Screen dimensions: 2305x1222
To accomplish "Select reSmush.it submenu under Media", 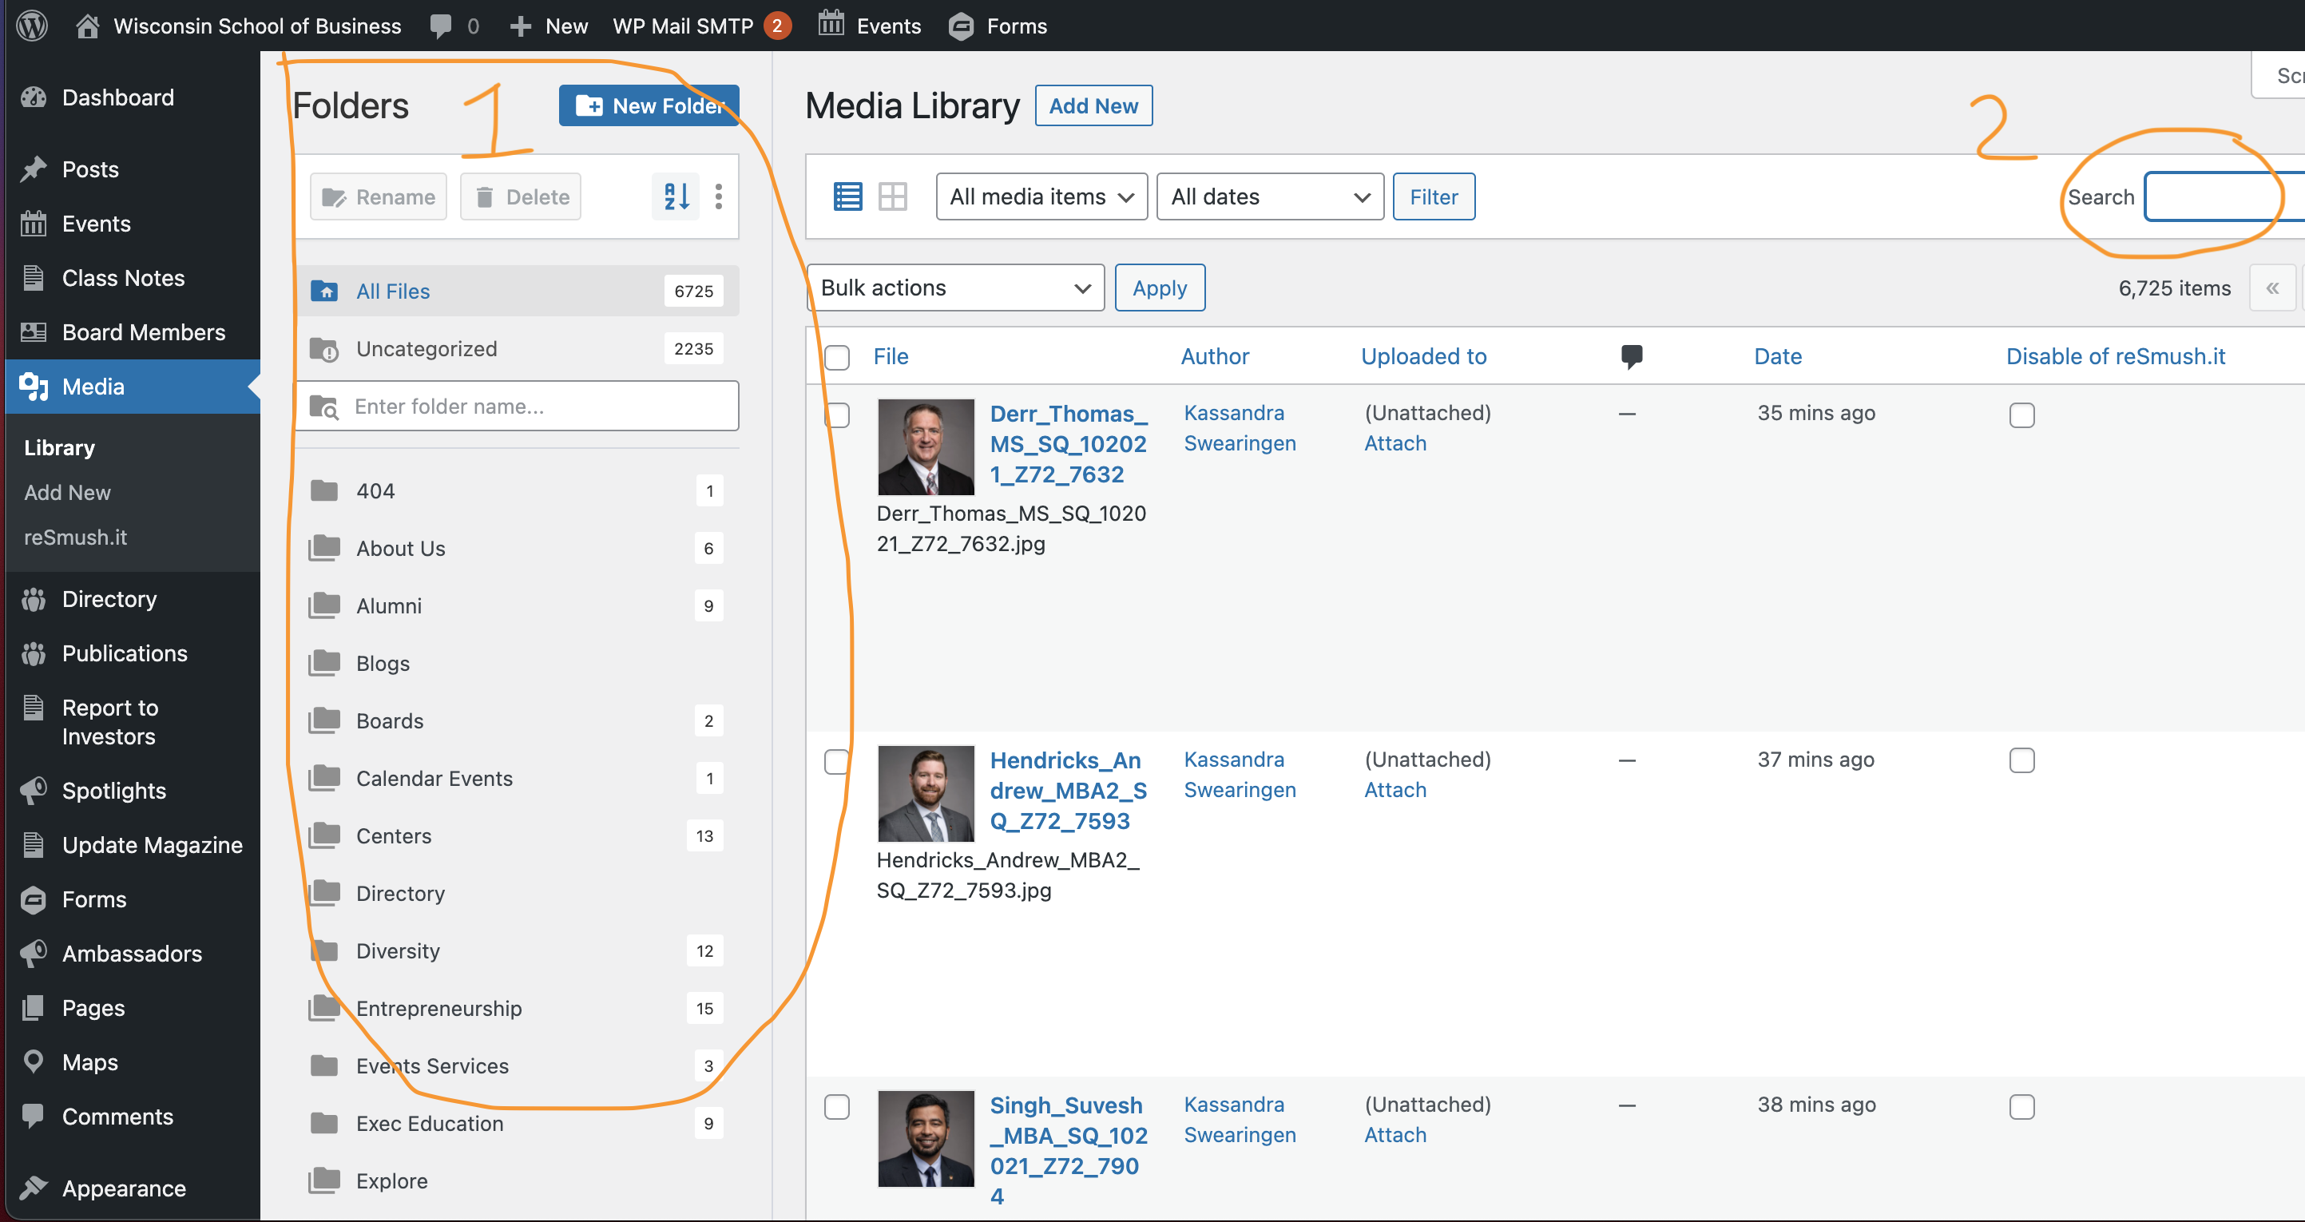I will coord(75,537).
